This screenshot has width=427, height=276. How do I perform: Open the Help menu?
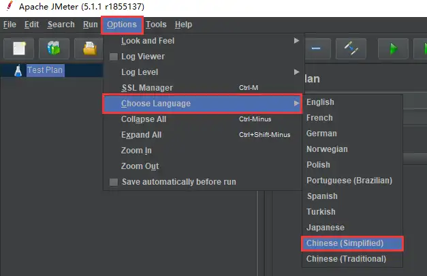(x=183, y=25)
